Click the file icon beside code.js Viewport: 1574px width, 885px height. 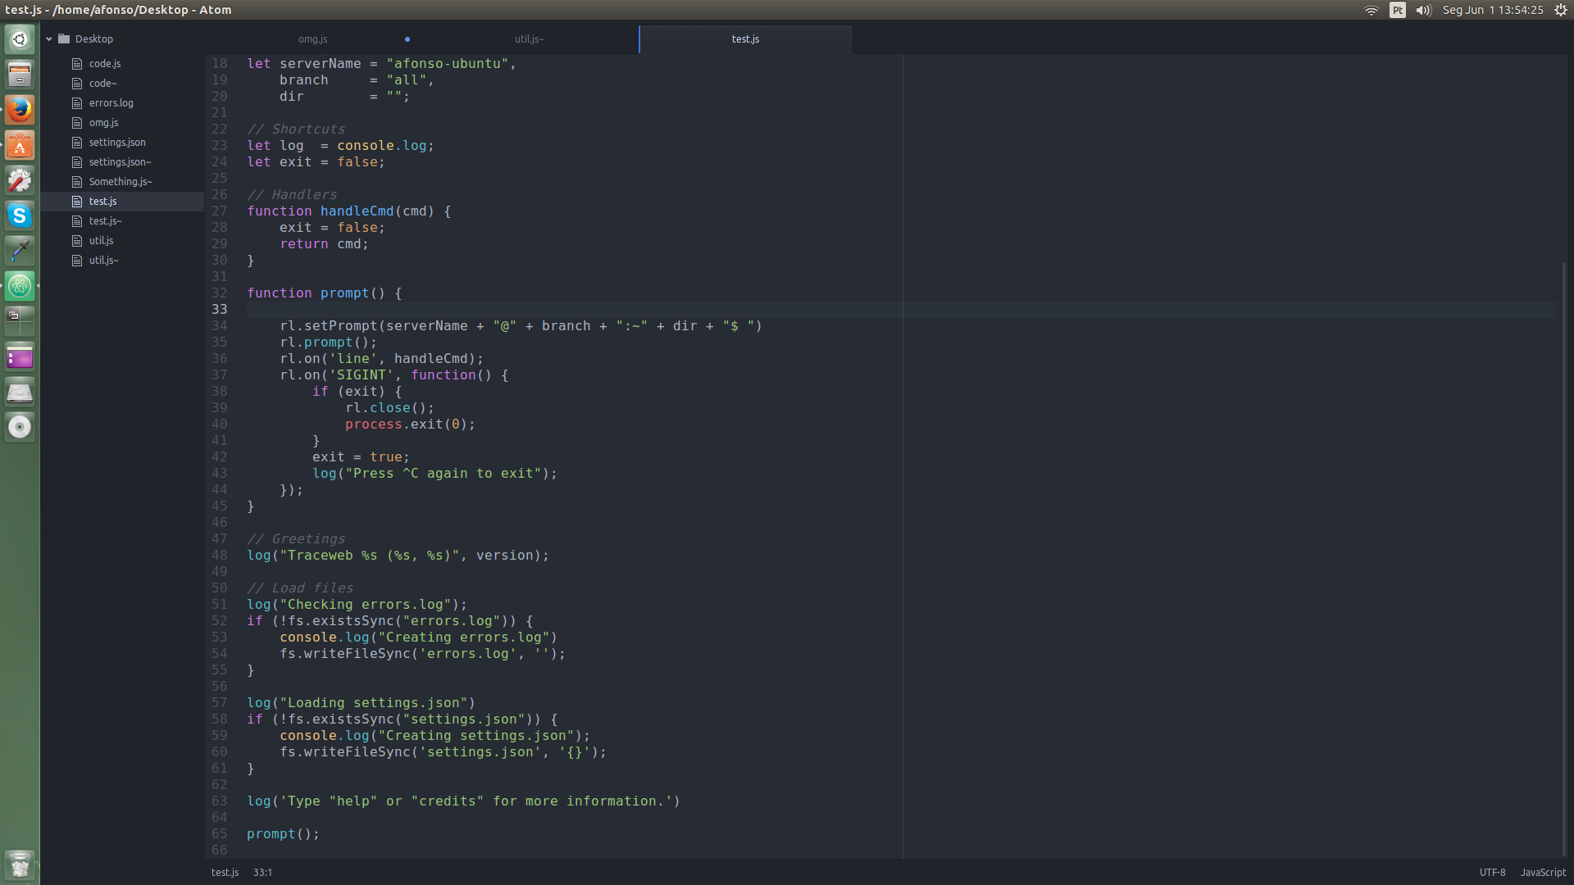(x=77, y=63)
